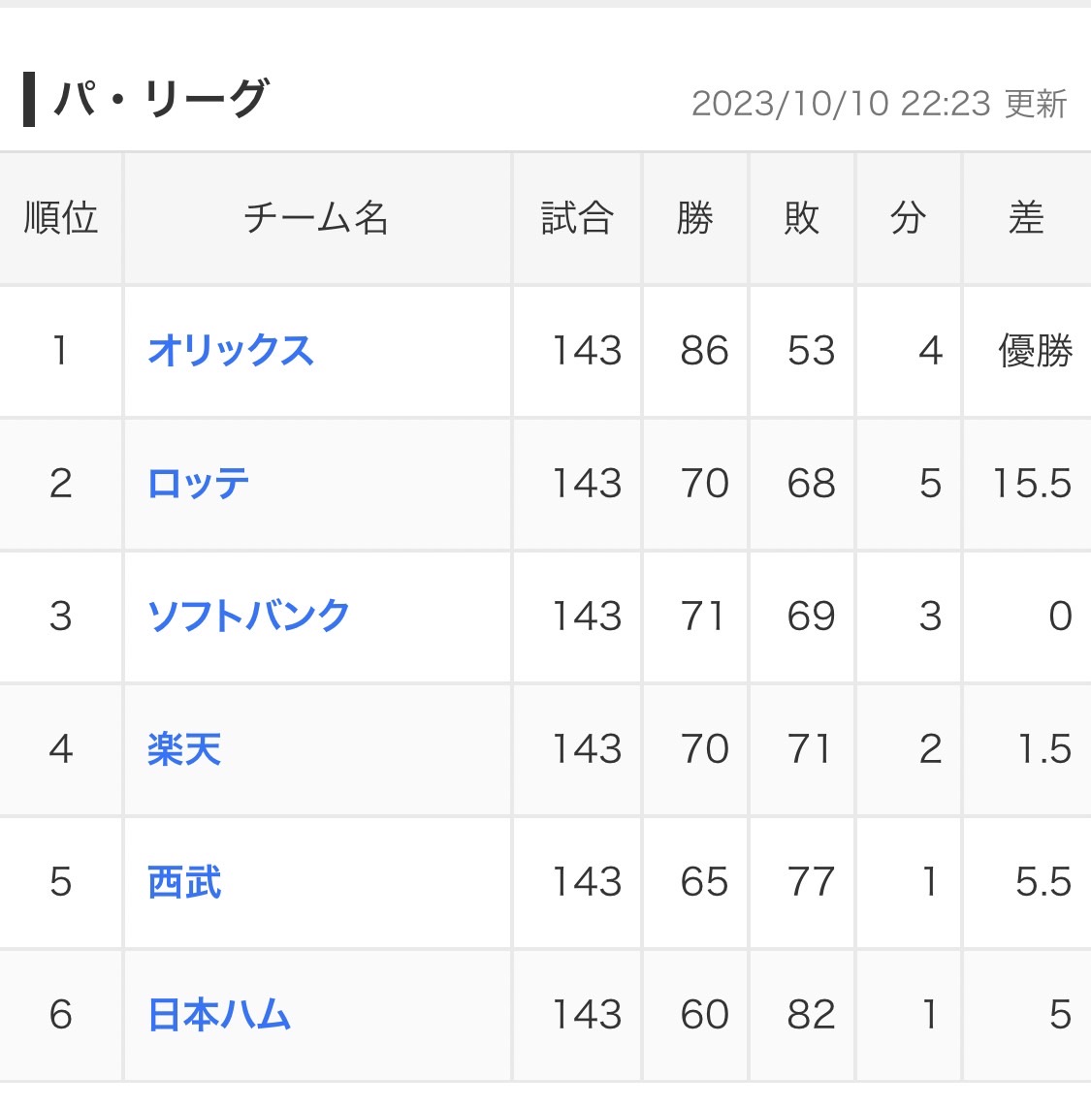Click the パ・リーグ section heading
This screenshot has width=1091, height=1107.
pos(160,100)
